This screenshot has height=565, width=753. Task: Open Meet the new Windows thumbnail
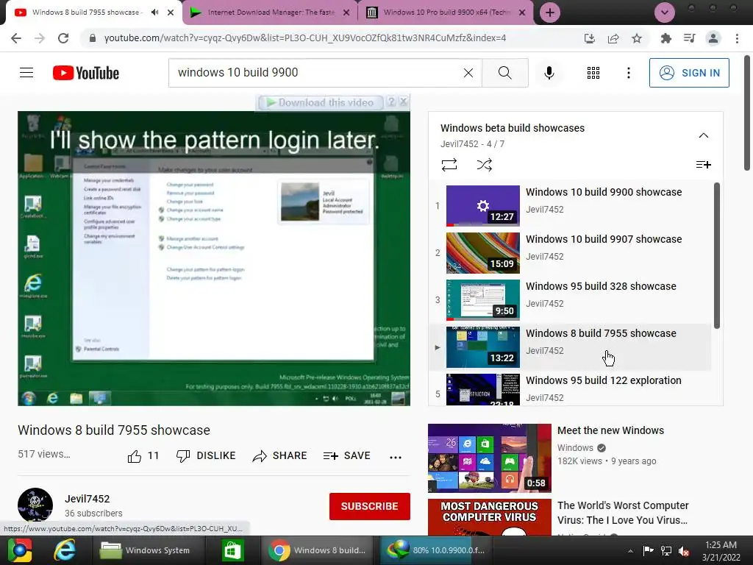[x=489, y=458]
